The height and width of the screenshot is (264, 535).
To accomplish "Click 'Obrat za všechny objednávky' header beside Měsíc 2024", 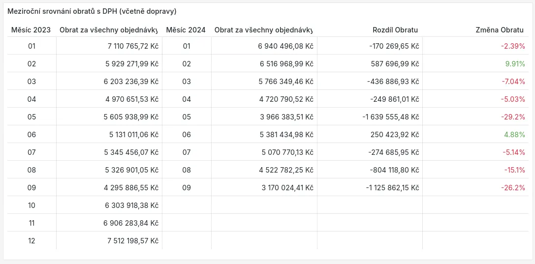I will coord(263,30).
